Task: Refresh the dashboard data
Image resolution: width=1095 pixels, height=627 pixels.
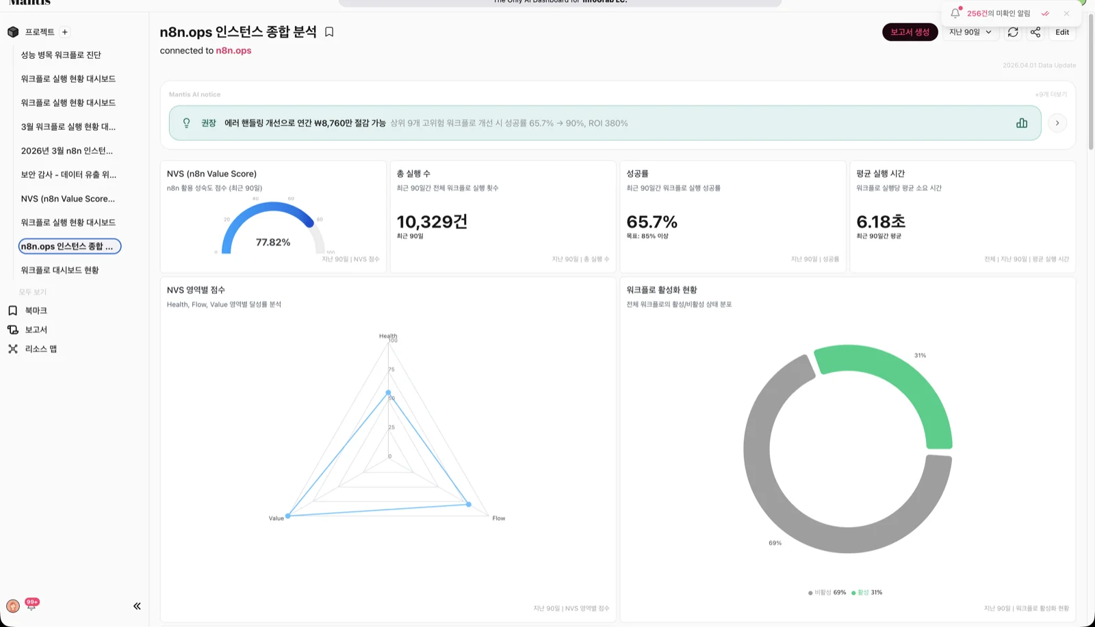Action: coord(1013,31)
